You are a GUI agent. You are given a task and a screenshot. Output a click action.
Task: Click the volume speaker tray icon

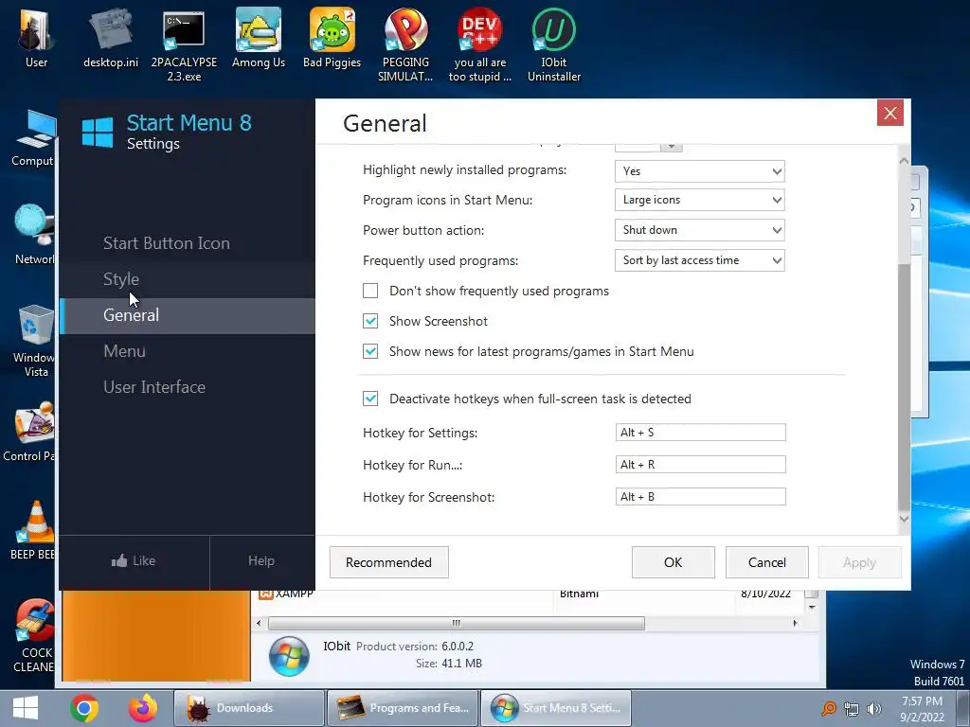click(x=874, y=708)
